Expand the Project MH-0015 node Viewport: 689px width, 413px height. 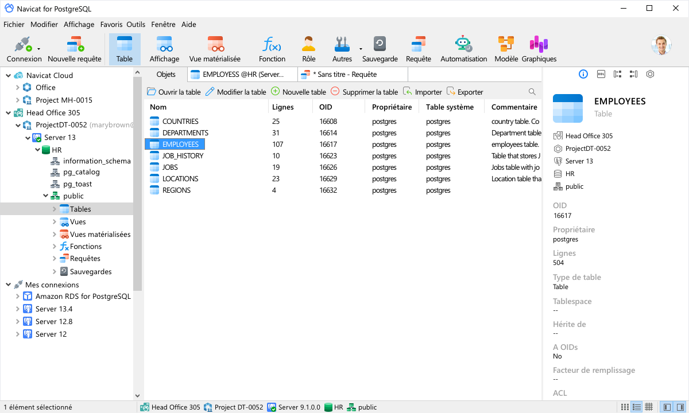click(x=17, y=100)
